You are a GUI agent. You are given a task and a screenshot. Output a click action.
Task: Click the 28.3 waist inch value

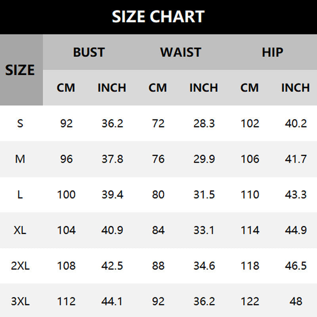click(x=204, y=123)
